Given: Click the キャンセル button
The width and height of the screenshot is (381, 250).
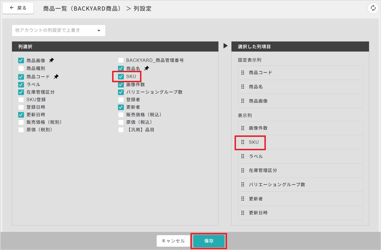Looking at the screenshot, I should [x=173, y=241].
